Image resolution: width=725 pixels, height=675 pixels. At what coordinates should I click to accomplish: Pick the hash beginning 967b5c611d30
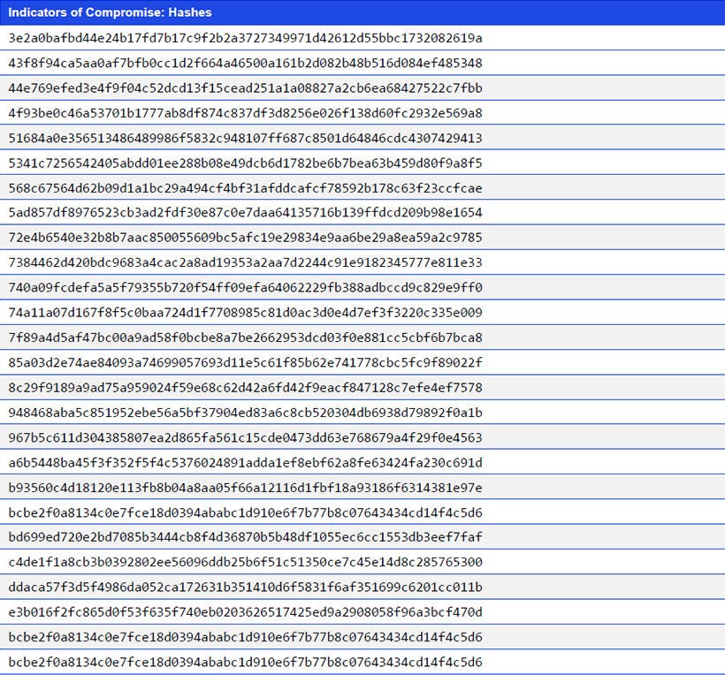click(x=246, y=437)
